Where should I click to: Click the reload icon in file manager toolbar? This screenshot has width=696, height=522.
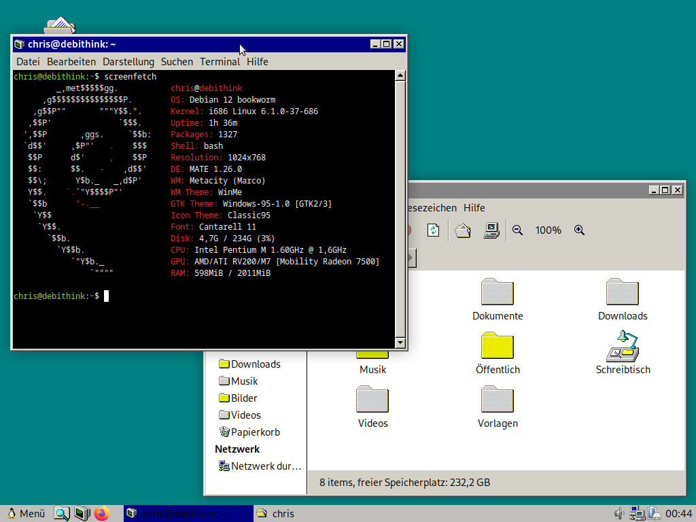(433, 230)
